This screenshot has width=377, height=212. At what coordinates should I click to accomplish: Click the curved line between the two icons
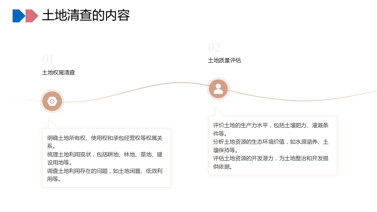[135, 90]
